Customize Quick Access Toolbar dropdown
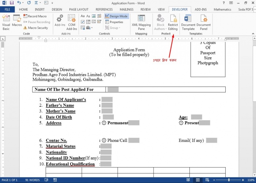Viewport: 256px width, 183px height. 52,3
